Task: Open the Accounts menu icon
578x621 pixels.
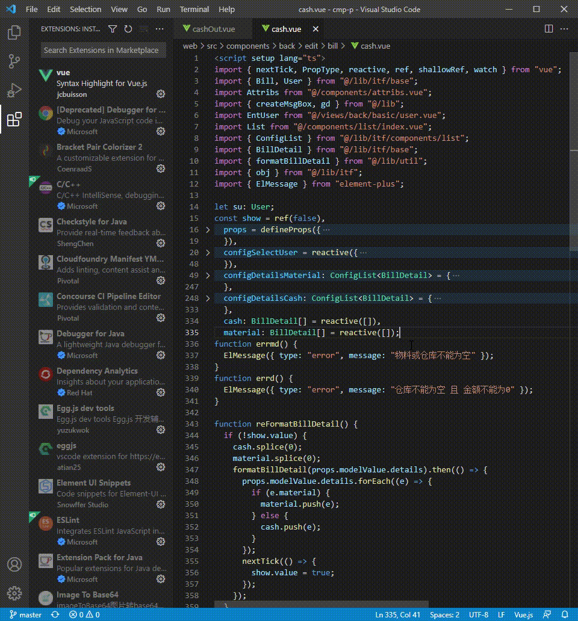Action: (14, 564)
